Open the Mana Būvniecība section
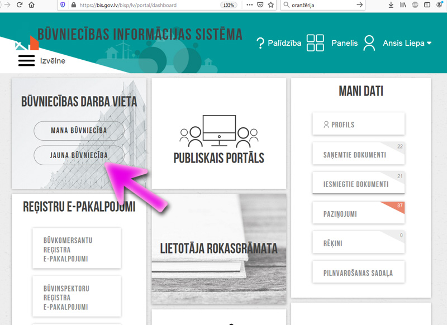This screenshot has width=447, height=325. [79, 131]
